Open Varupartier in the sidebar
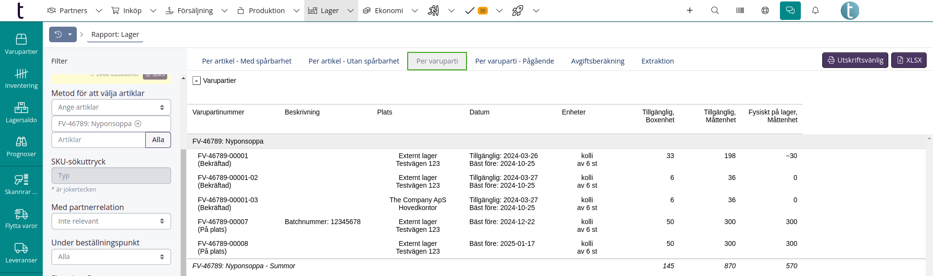The height and width of the screenshot is (276, 933). tap(21, 44)
